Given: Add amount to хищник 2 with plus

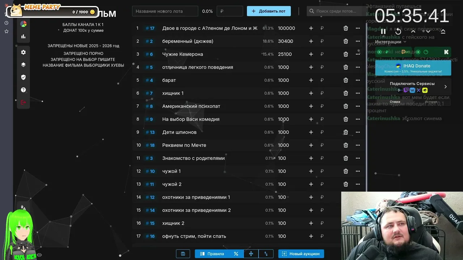Looking at the screenshot, I should (311, 223).
